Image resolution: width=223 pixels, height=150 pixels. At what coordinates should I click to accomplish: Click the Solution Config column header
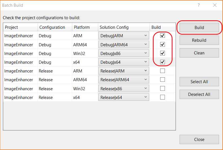pos(124,27)
